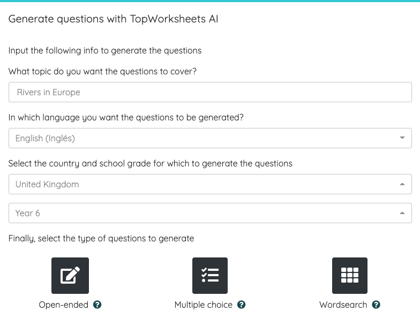
Task: Click the Generate questions with TopWorksheets AI heading
Action: point(114,19)
